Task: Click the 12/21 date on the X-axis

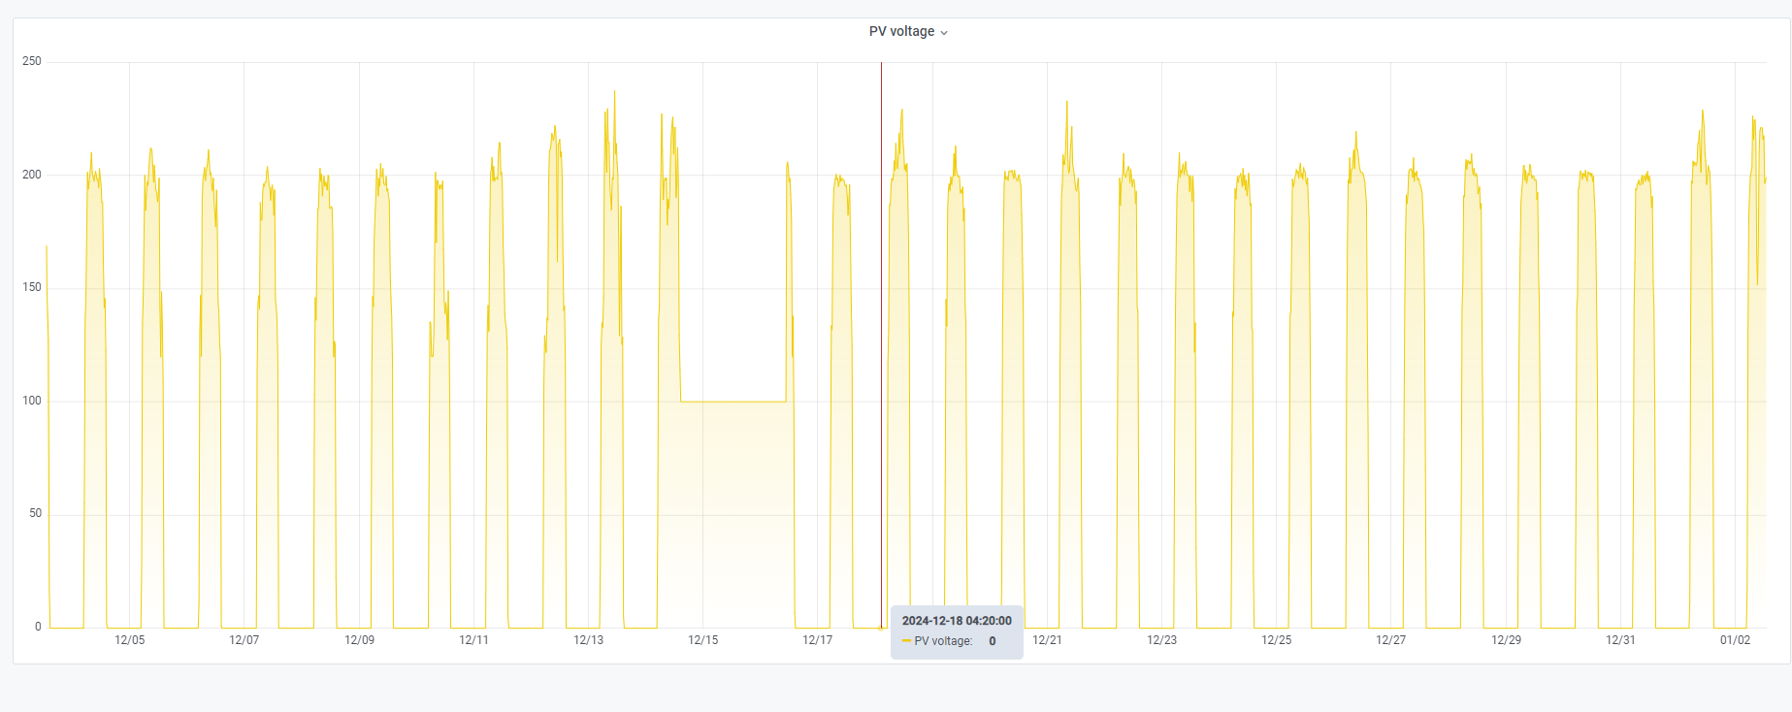Action: [x=1047, y=640]
